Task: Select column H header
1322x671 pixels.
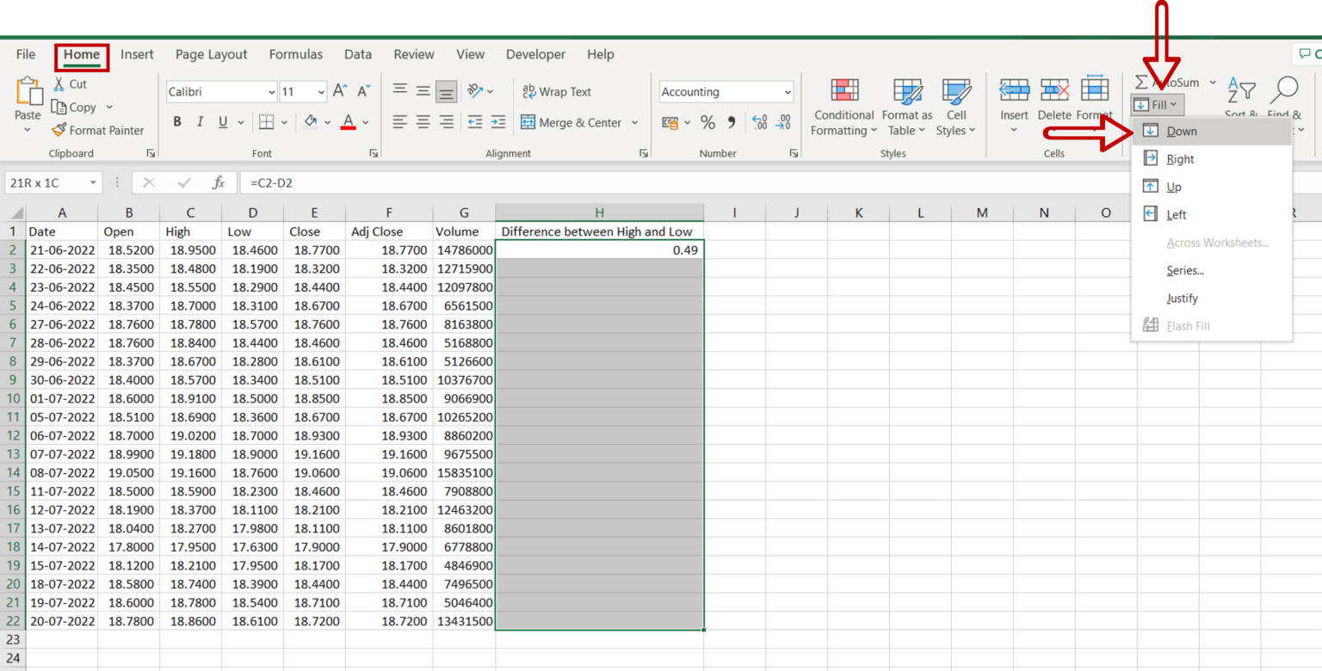Action: coord(599,212)
